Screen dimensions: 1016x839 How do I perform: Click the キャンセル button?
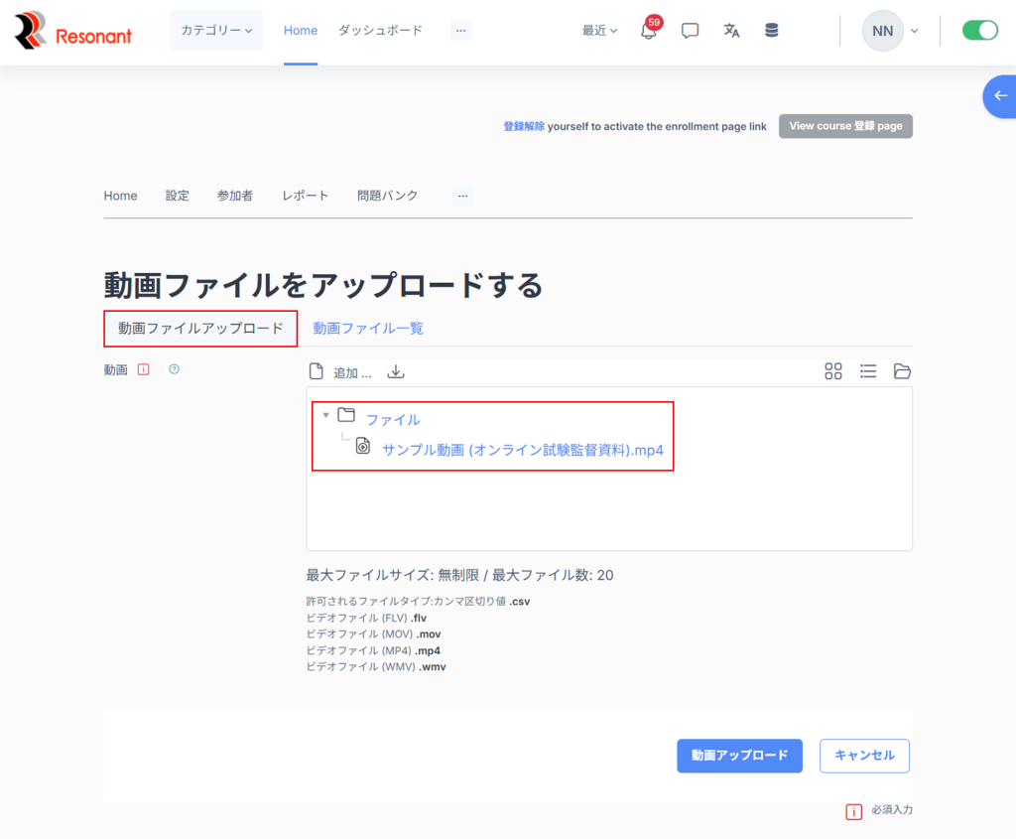pos(864,756)
